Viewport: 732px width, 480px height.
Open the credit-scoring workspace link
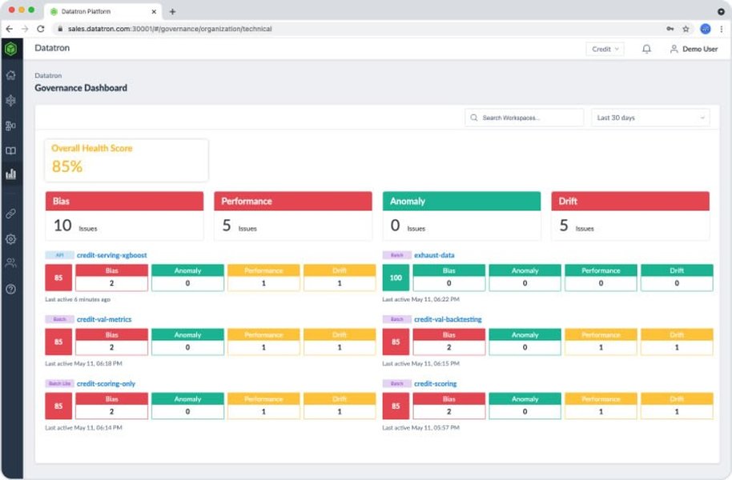tap(436, 384)
